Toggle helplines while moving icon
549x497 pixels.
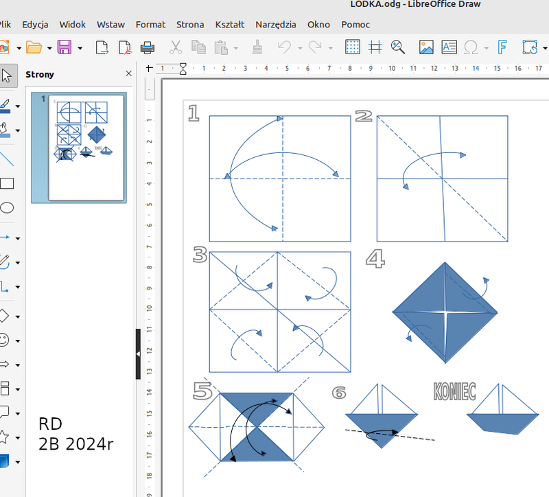[375, 47]
